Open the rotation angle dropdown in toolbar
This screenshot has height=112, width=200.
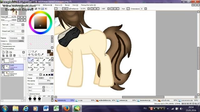pos(108,9)
